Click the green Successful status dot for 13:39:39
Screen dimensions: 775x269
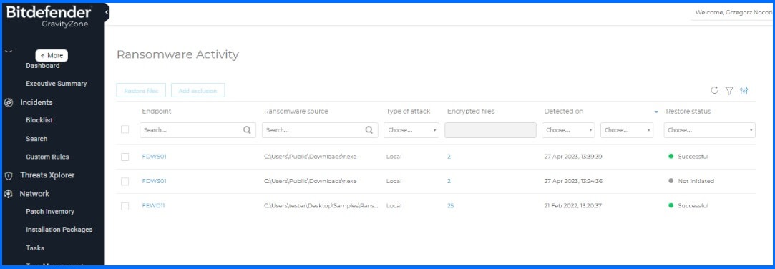pyautogui.click(x=671, y=156)
